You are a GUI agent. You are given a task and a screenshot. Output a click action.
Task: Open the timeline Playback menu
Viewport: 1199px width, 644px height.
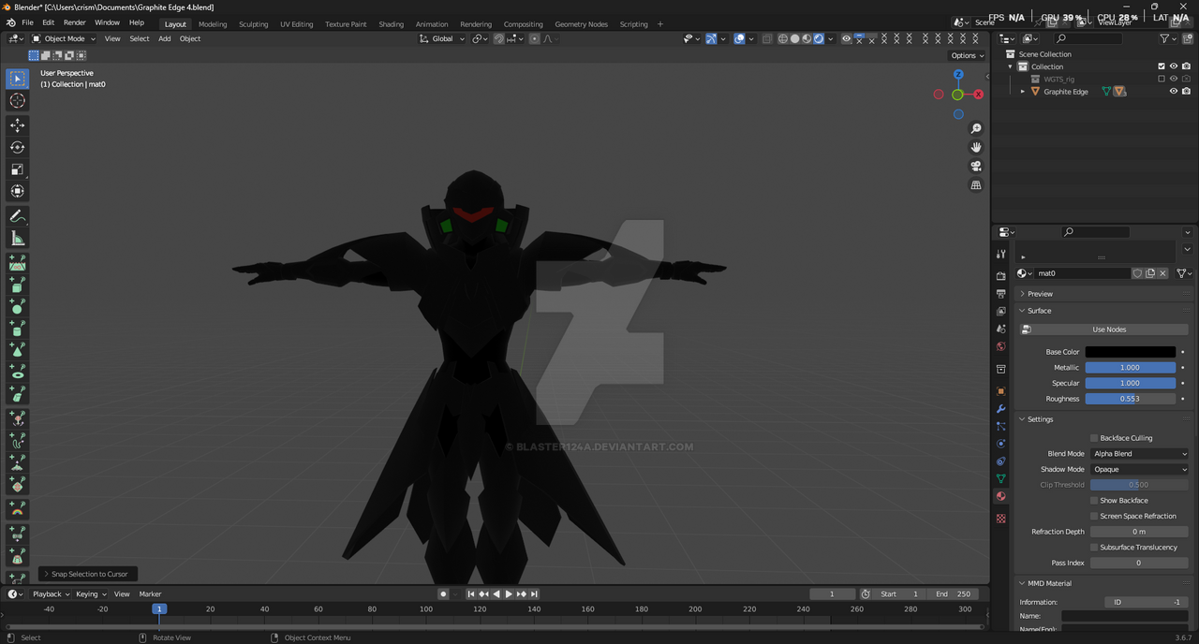51,594
